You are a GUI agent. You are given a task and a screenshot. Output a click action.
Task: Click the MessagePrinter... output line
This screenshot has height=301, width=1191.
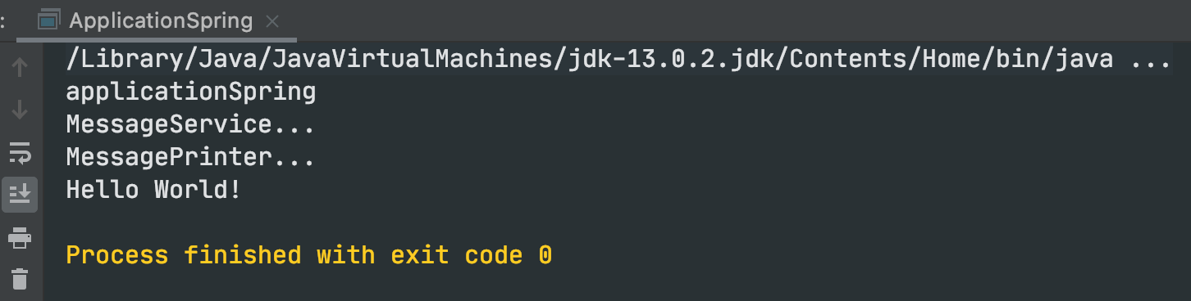(190, 157)
